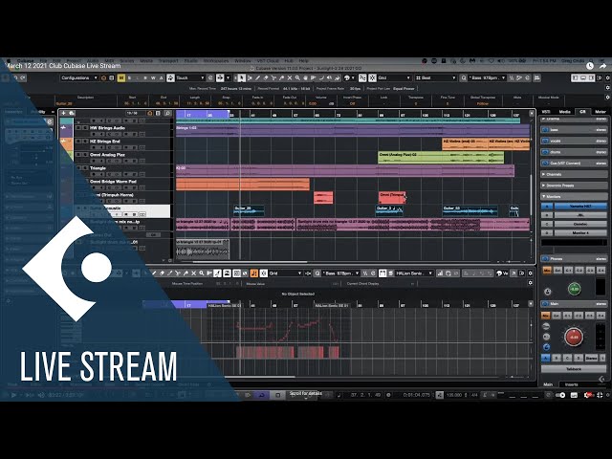The width and height of the screenshot is (612, 459).
Task: Select the Erase tool in project toolbar
Action: [266, 78]
